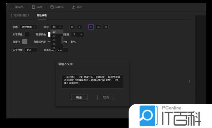Choose font size 20 from list
The width and height of the screenshot is (212, 128).
[56, 36]
